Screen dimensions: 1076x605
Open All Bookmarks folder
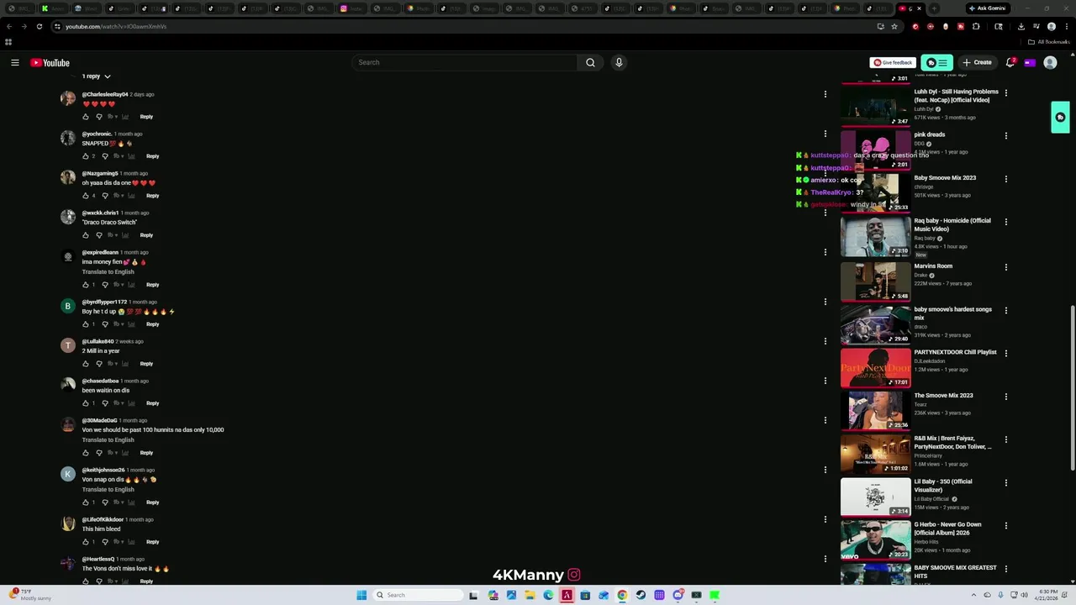1049,42
